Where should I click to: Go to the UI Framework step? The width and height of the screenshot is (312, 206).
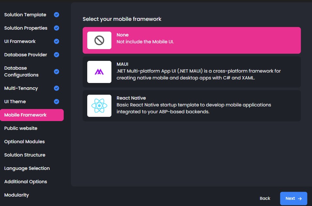click(x=20, y=41)
